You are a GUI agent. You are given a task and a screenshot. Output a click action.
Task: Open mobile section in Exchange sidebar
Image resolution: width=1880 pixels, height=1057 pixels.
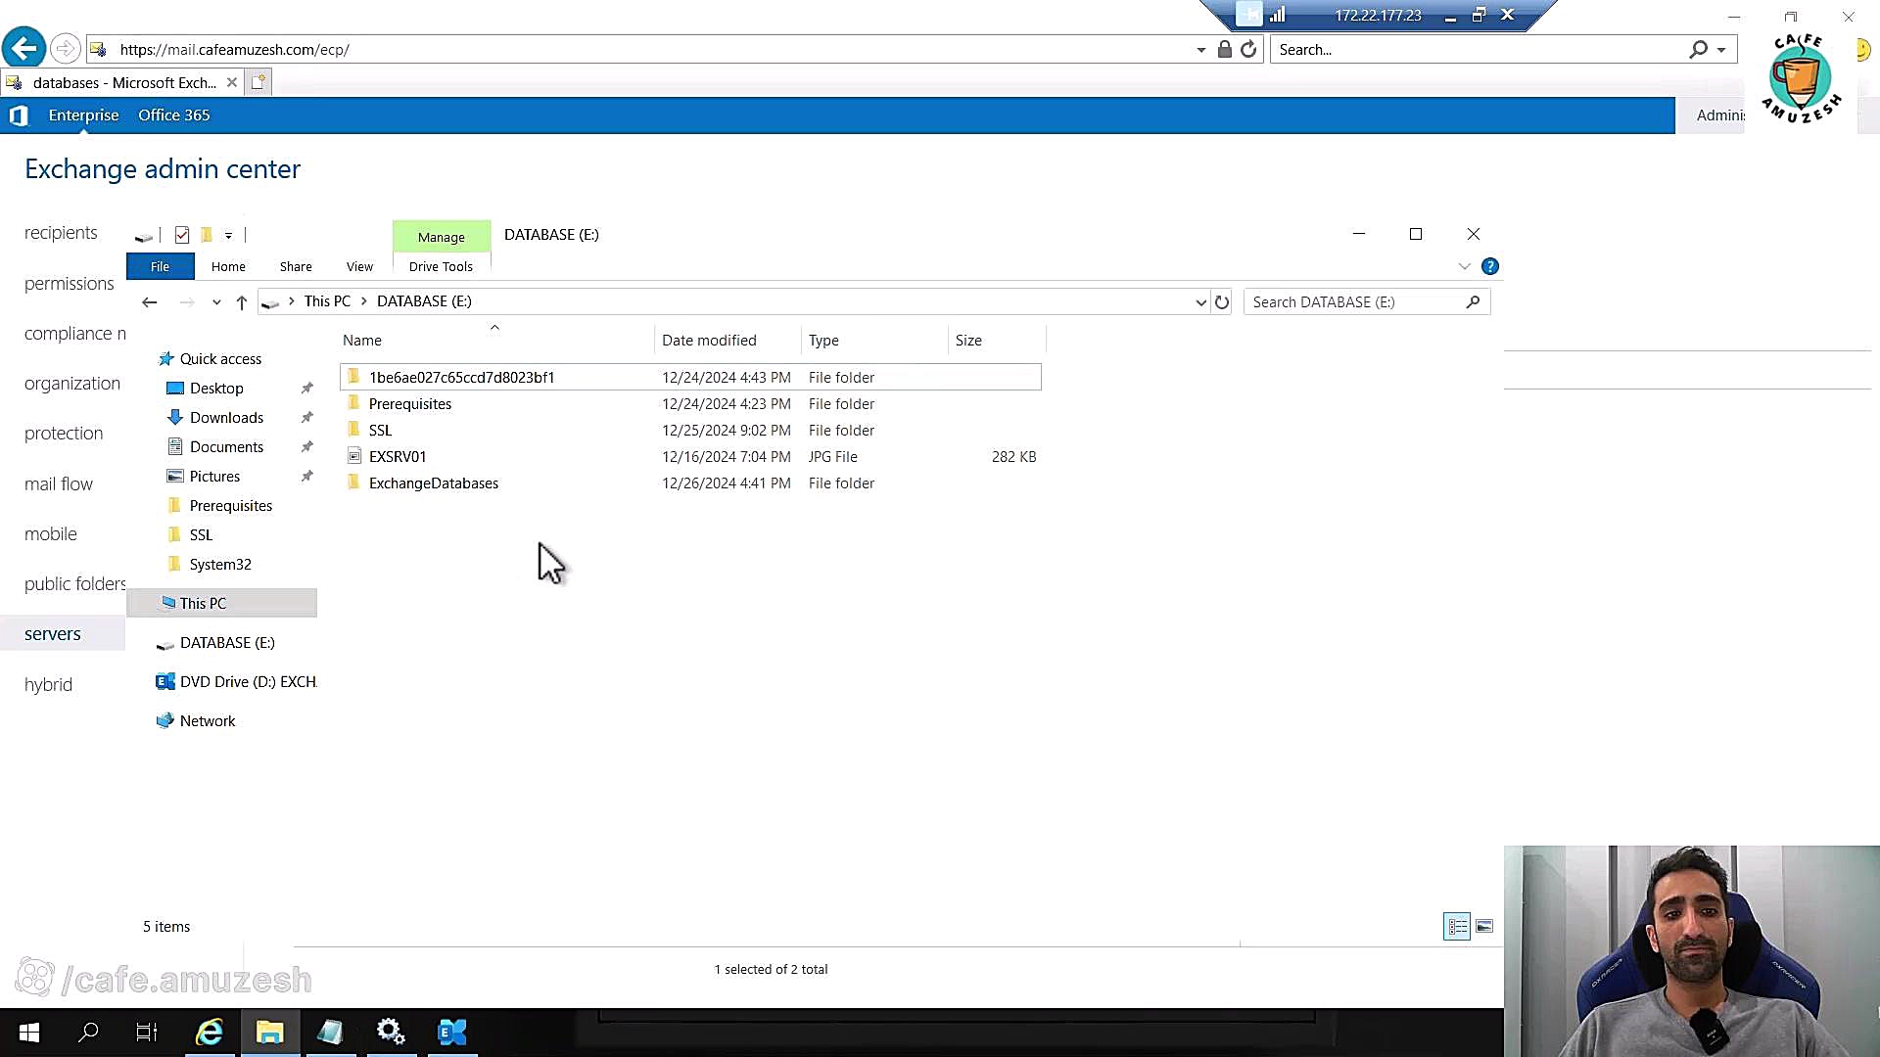(x=51, y=534)
